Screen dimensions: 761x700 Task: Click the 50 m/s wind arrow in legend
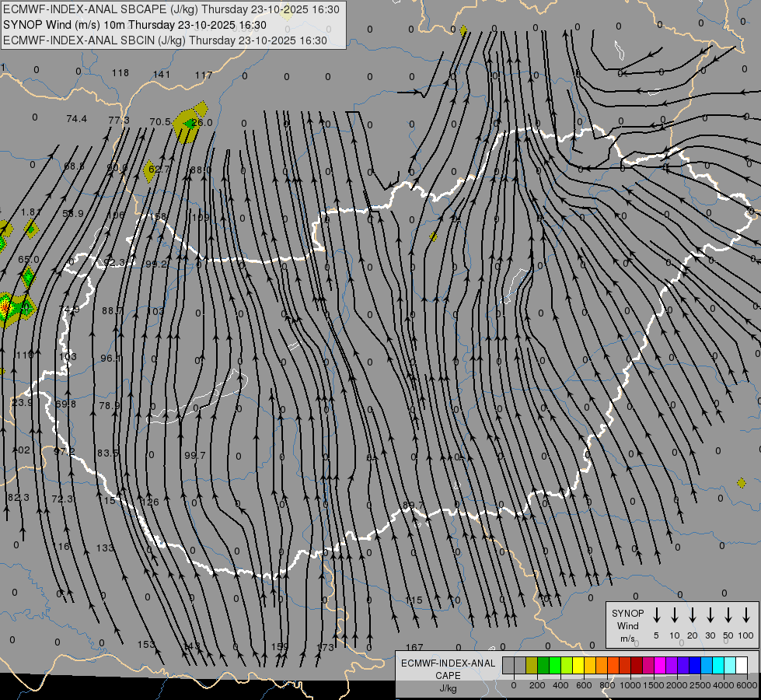(x=728, y=615)
